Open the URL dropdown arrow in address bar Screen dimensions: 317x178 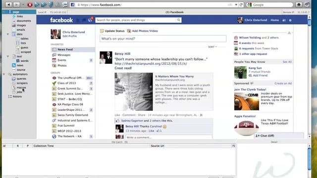tap(236, 4)
